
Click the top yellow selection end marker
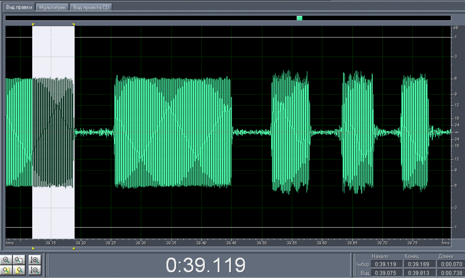pos(74,24)
